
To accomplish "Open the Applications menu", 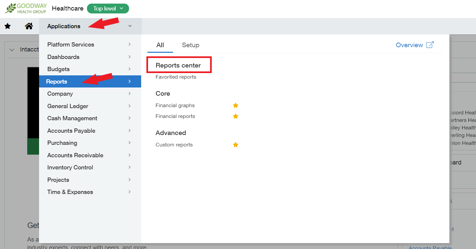I will 90,26.
